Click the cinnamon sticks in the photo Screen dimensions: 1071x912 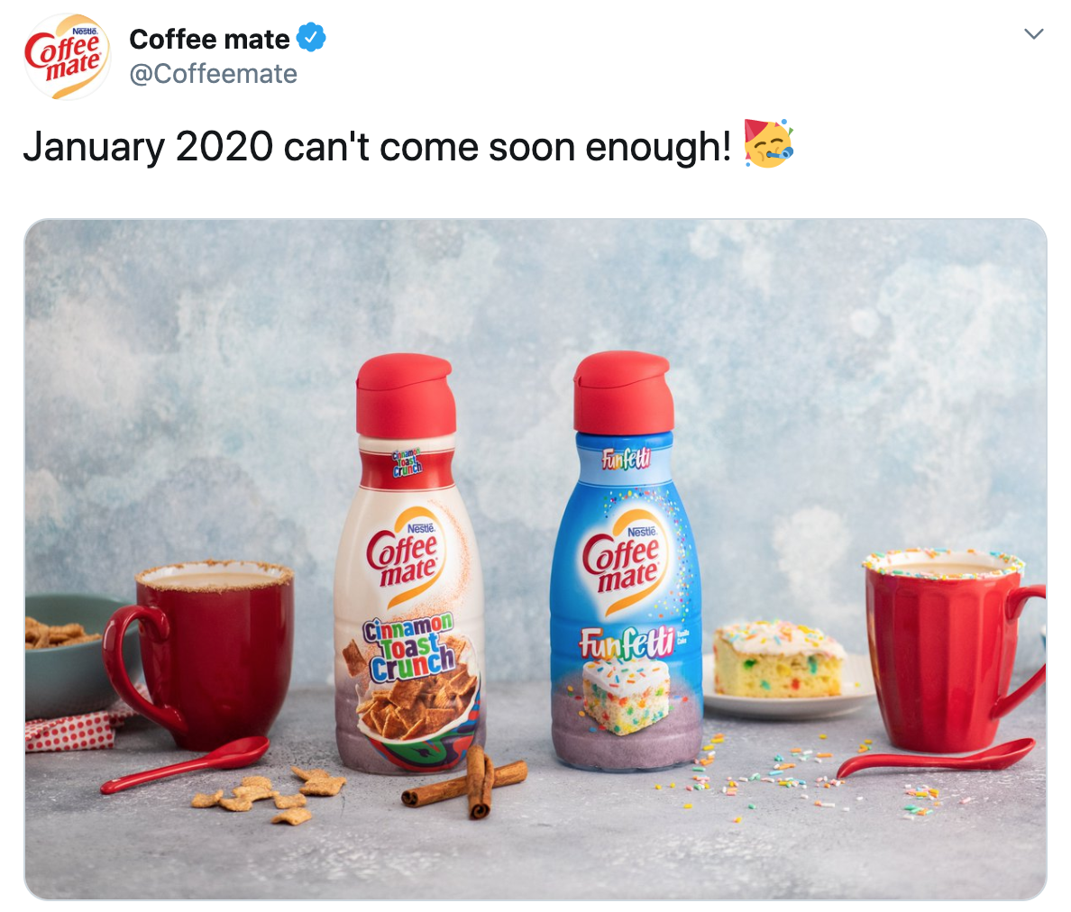(x=469, y=782)
